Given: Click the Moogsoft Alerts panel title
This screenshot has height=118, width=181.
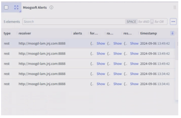Looking at the screenshot, I should [x=35, y=8].
